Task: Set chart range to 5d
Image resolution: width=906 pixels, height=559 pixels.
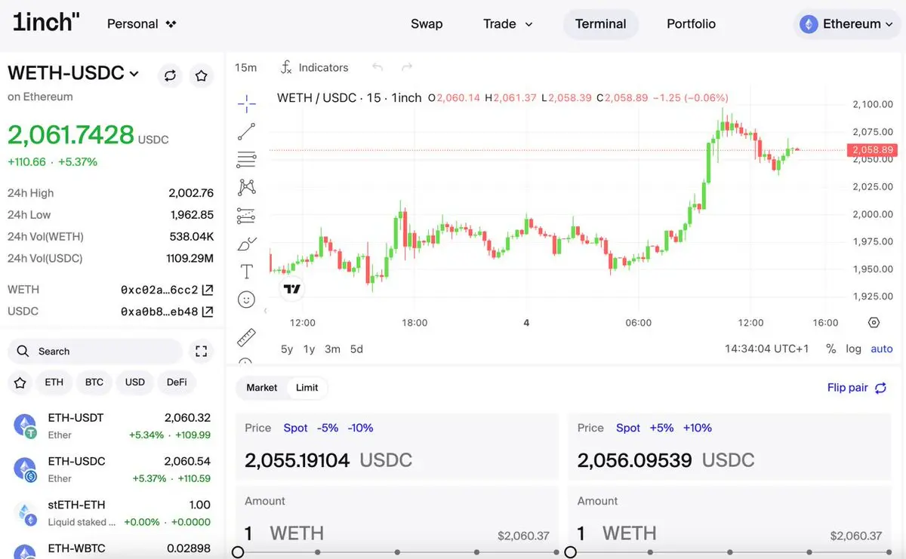Action: tap(356, 349)
